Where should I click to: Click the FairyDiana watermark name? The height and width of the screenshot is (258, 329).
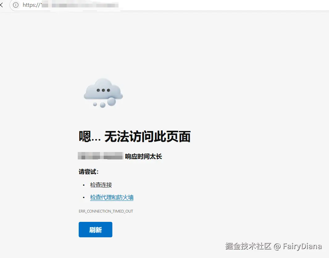coord(302,246)
